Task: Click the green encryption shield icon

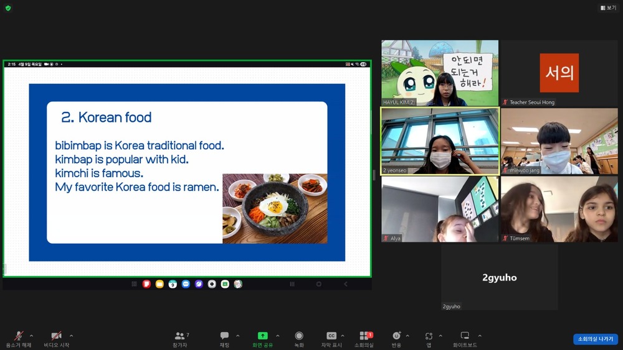Action: [8, 8]
